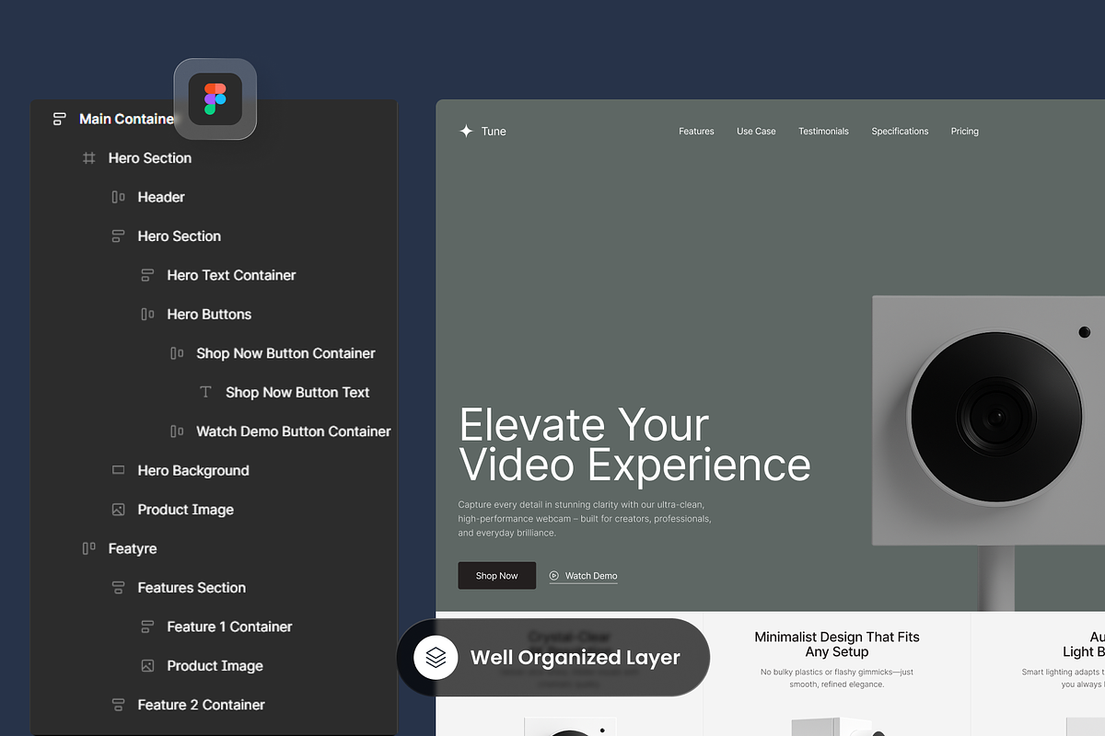Click layers stack icon in Well Organized Layer badge
The width and height of the screenshot is (1105, 736).
[436, 657]
